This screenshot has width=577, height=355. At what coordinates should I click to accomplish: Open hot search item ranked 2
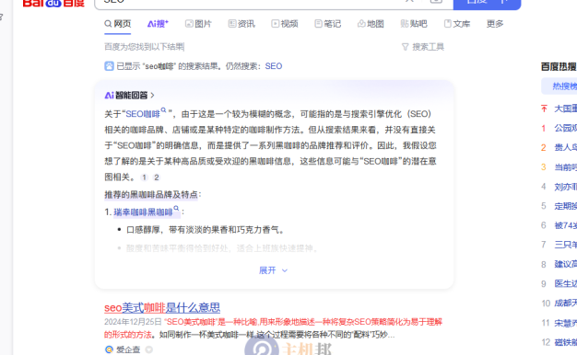point(565,147)
